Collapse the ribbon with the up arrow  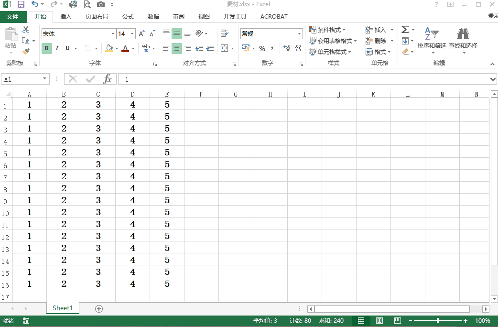click(x=492, y=64)
